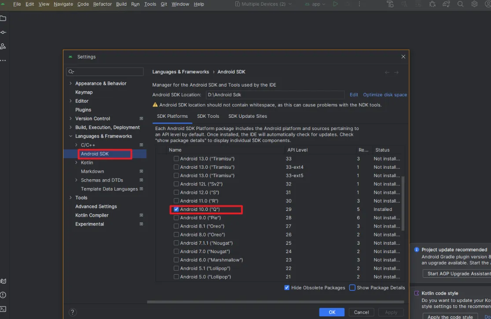
Task: Open the Problems tool window
Action: pyautogui.click(x=3, y=295)
